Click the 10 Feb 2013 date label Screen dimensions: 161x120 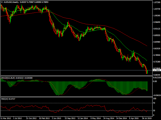pyautogui.click(x=44, y=118)
